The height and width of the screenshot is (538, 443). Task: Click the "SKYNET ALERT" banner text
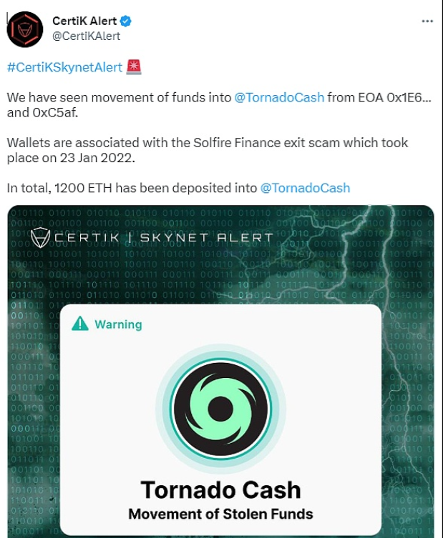coord(206,238)
